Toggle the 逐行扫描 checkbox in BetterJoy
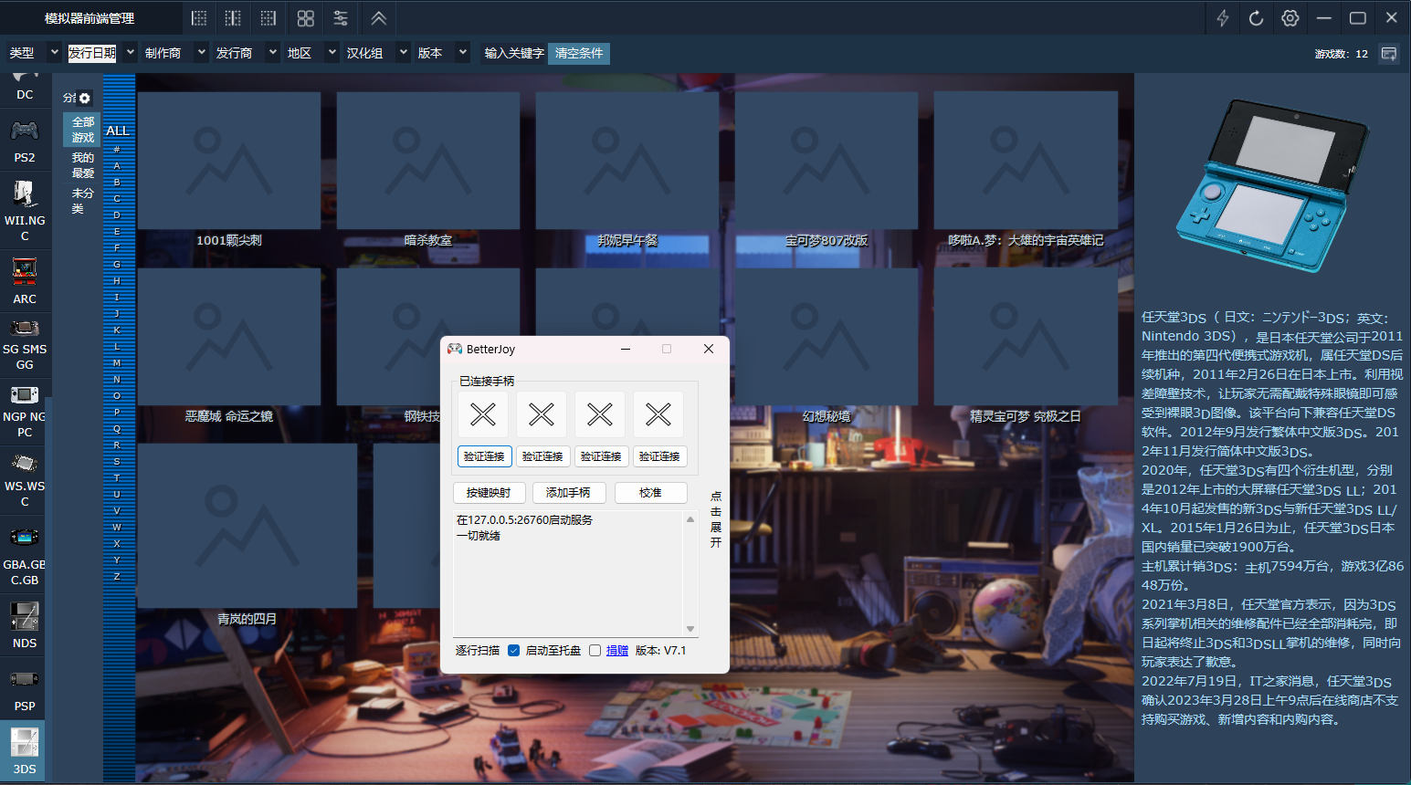The image size is (1411, 785). click(x=513, y=651)
